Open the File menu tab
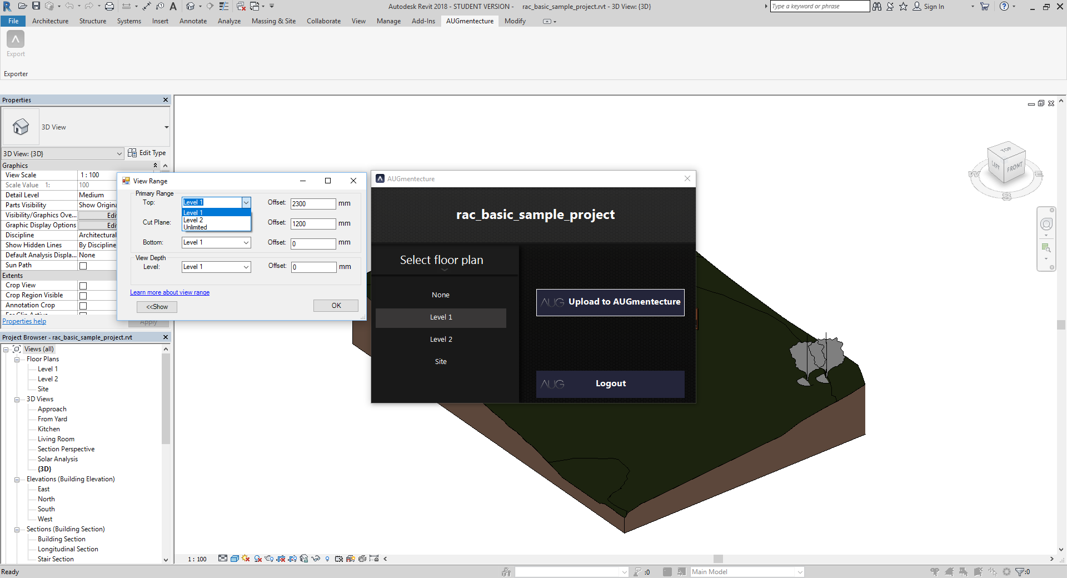Screen dimensions: 1067x578 pos(13,21)
